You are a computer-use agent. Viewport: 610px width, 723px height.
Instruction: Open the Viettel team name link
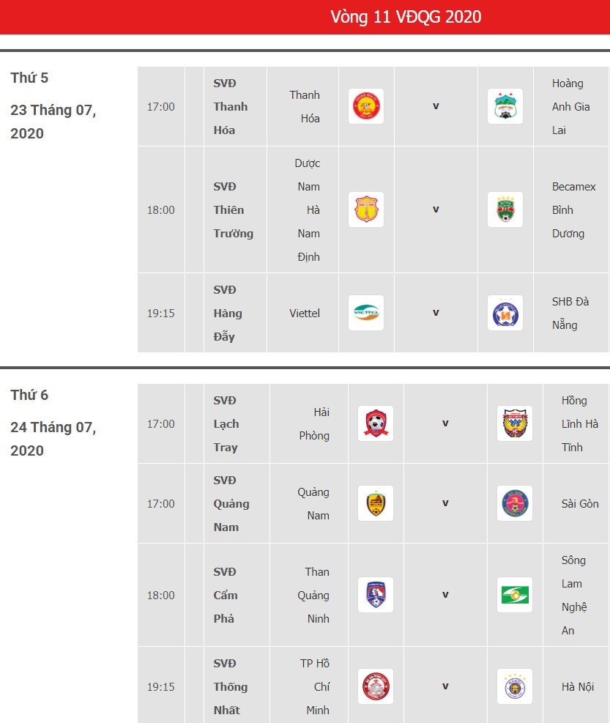305,313
